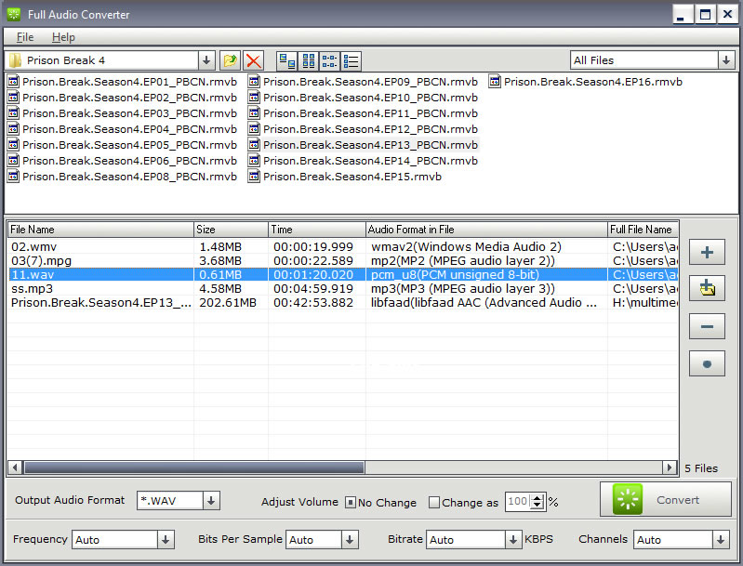This screenshot has width=743, height=566.
Task: Sort by Size column header
Action: (x=232, y=230)
